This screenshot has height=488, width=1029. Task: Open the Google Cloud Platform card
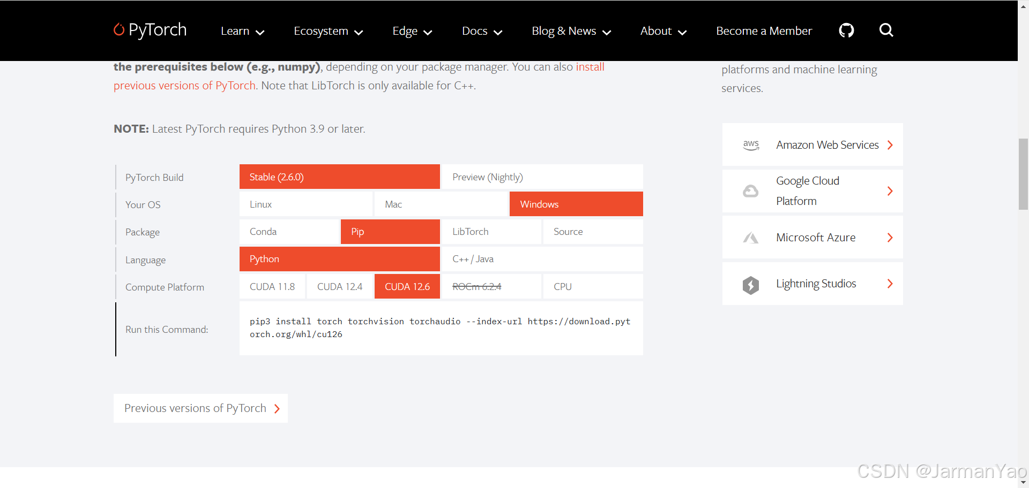812,191
